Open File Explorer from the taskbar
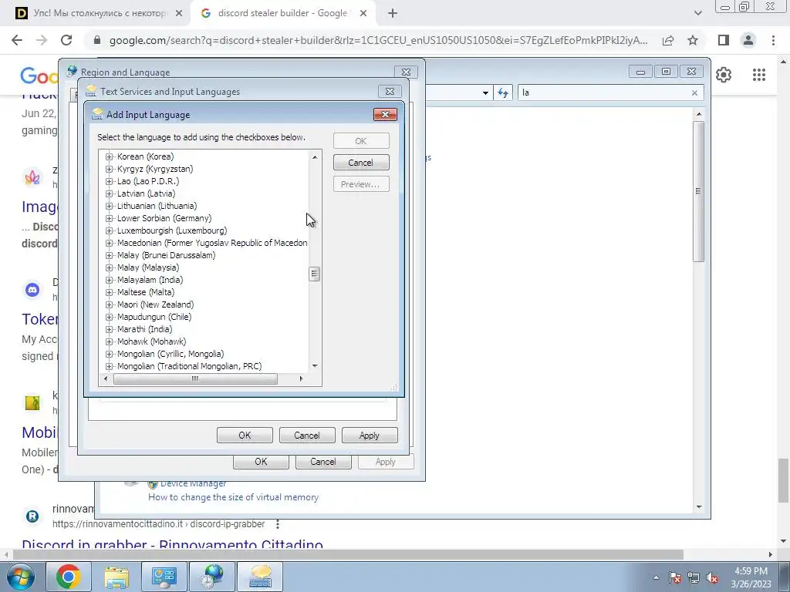Screen dimensions: 790x592 (x=116, y=577)
